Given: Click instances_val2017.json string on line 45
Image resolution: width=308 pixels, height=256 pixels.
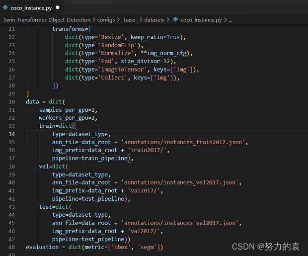Looking at the screenshot, I should coord(180,223).
